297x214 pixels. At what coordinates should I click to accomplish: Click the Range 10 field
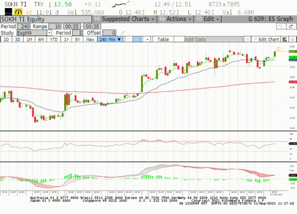pos(55,26)
